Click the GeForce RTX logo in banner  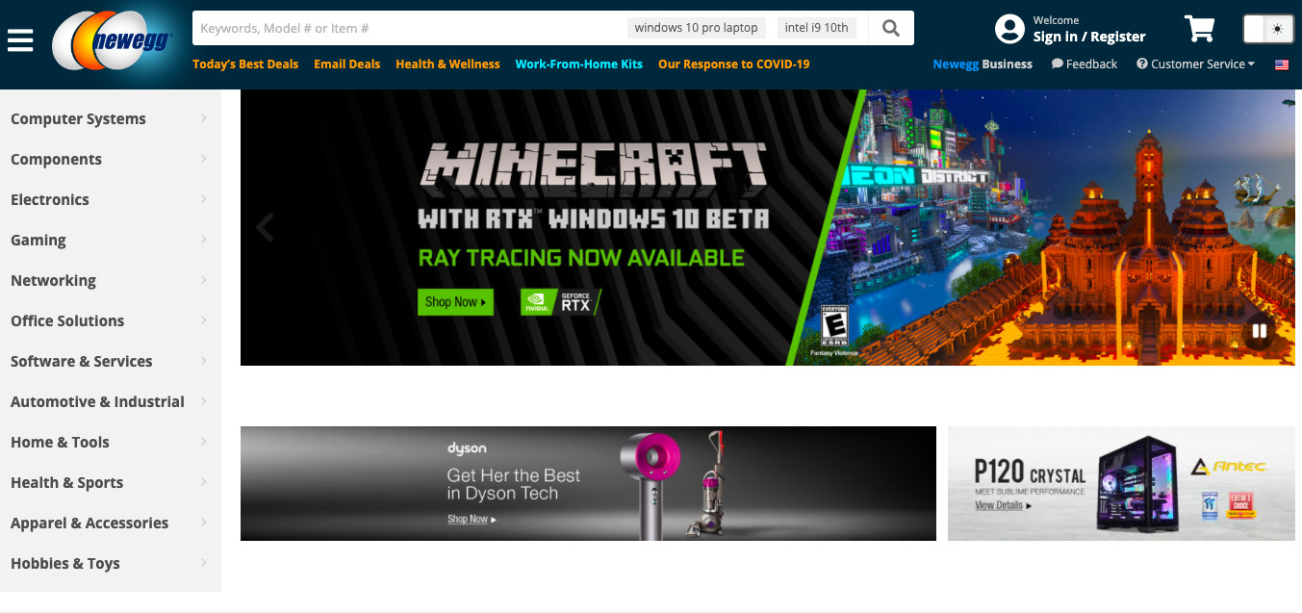pyautogui.click(x=561, y=302)
